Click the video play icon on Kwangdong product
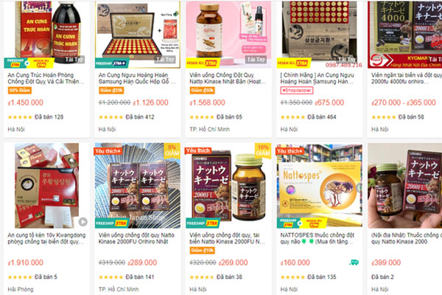442x295 pixels. 83,222
